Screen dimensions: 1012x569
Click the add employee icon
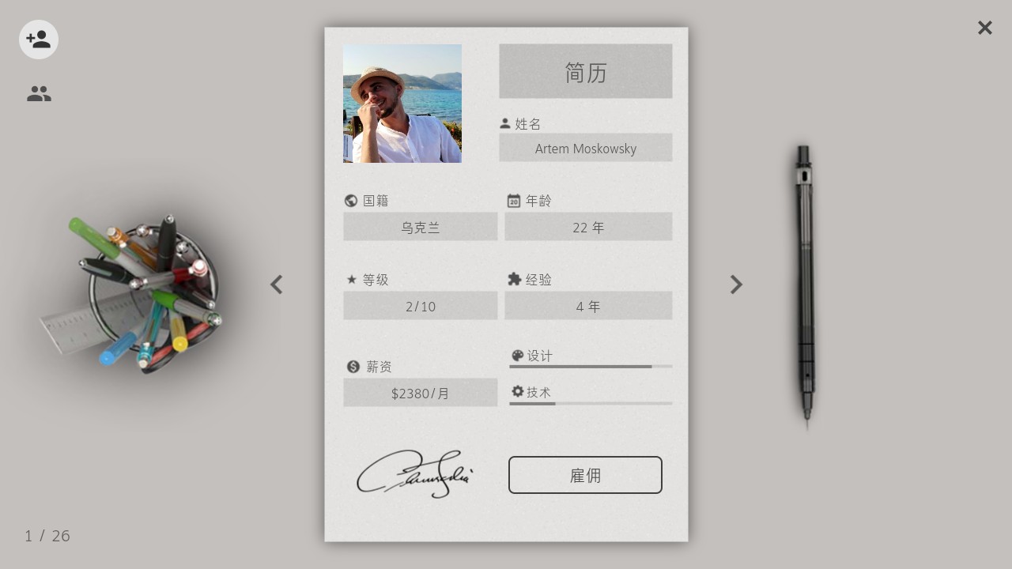coord(39,40)
